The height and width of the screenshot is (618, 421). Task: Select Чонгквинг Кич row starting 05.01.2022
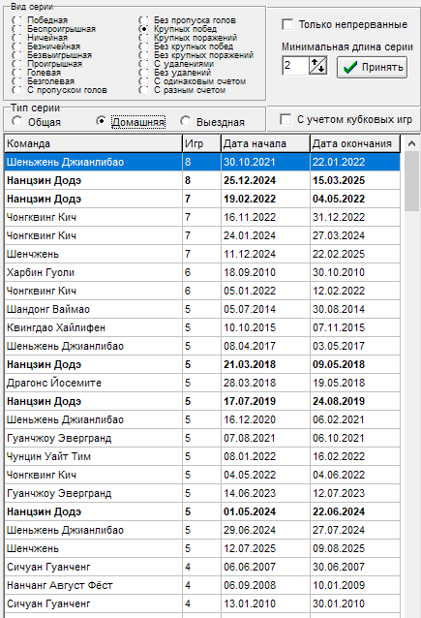point(202,291)
